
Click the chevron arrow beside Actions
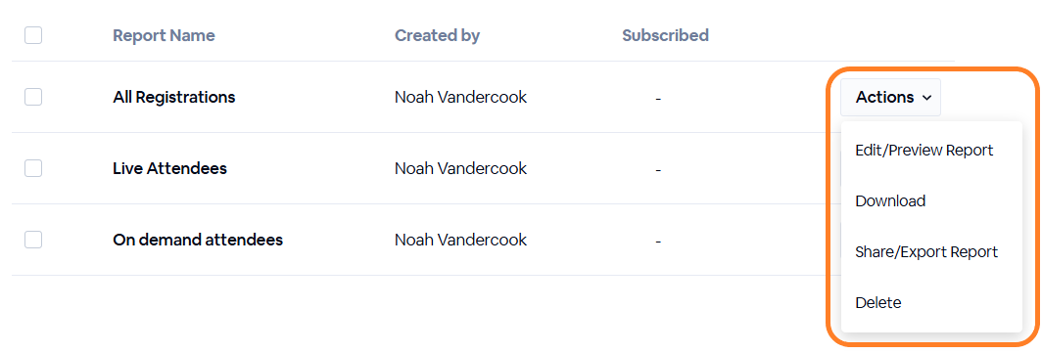(x=927, y=98)
